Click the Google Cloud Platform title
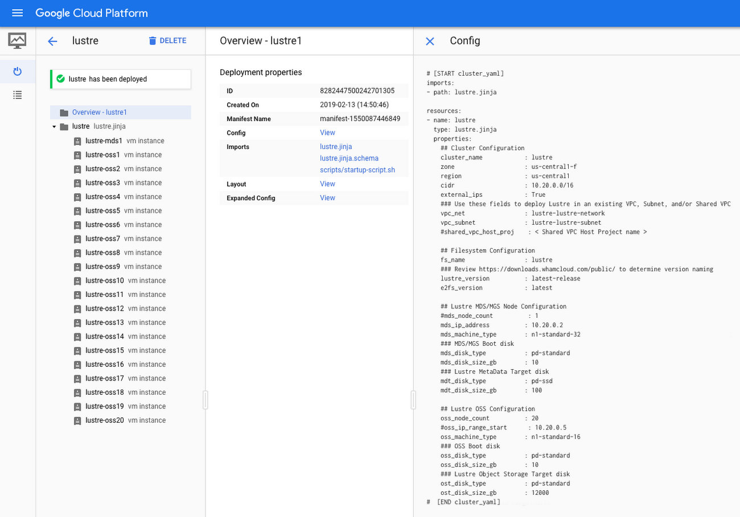The width and height of the screenshot is (740, 517). point(92,13)
